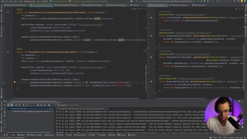The height and width of the screenshot is (139, 247).
Task: Open editor tab options menu in right editor
Action: [x=243, y=5]
